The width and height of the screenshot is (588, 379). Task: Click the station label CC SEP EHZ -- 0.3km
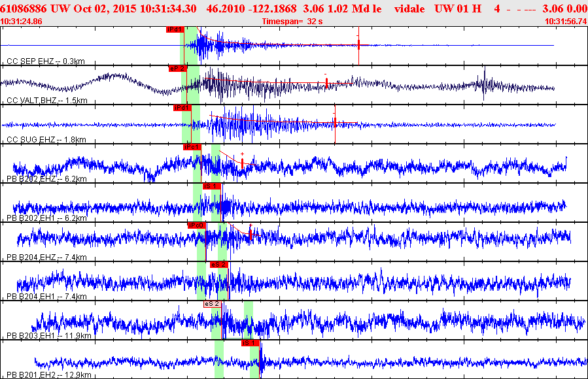[46, 61]
